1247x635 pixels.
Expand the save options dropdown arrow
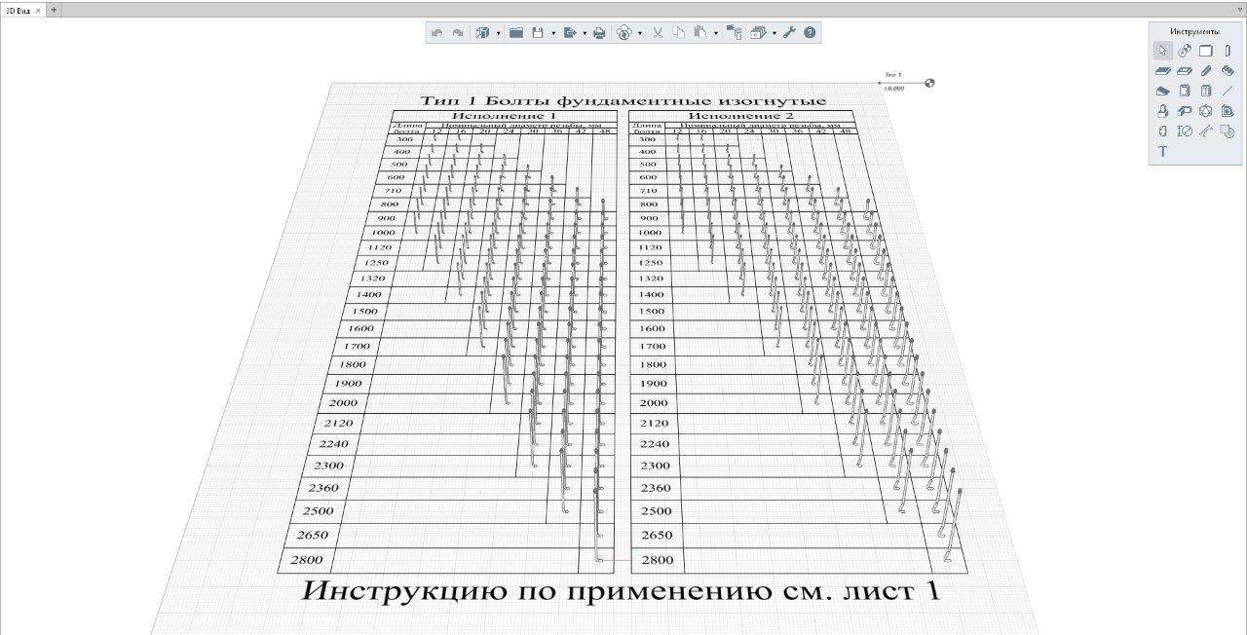coord(553,32)
